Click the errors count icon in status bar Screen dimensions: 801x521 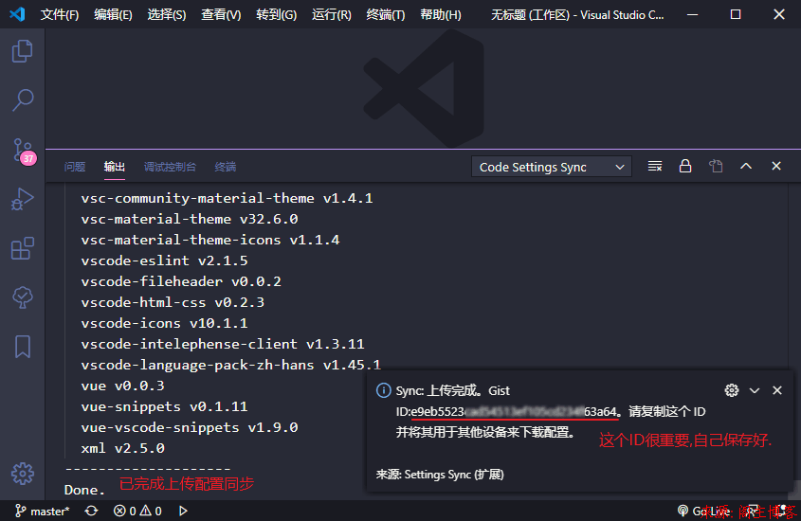coord(124,511)
